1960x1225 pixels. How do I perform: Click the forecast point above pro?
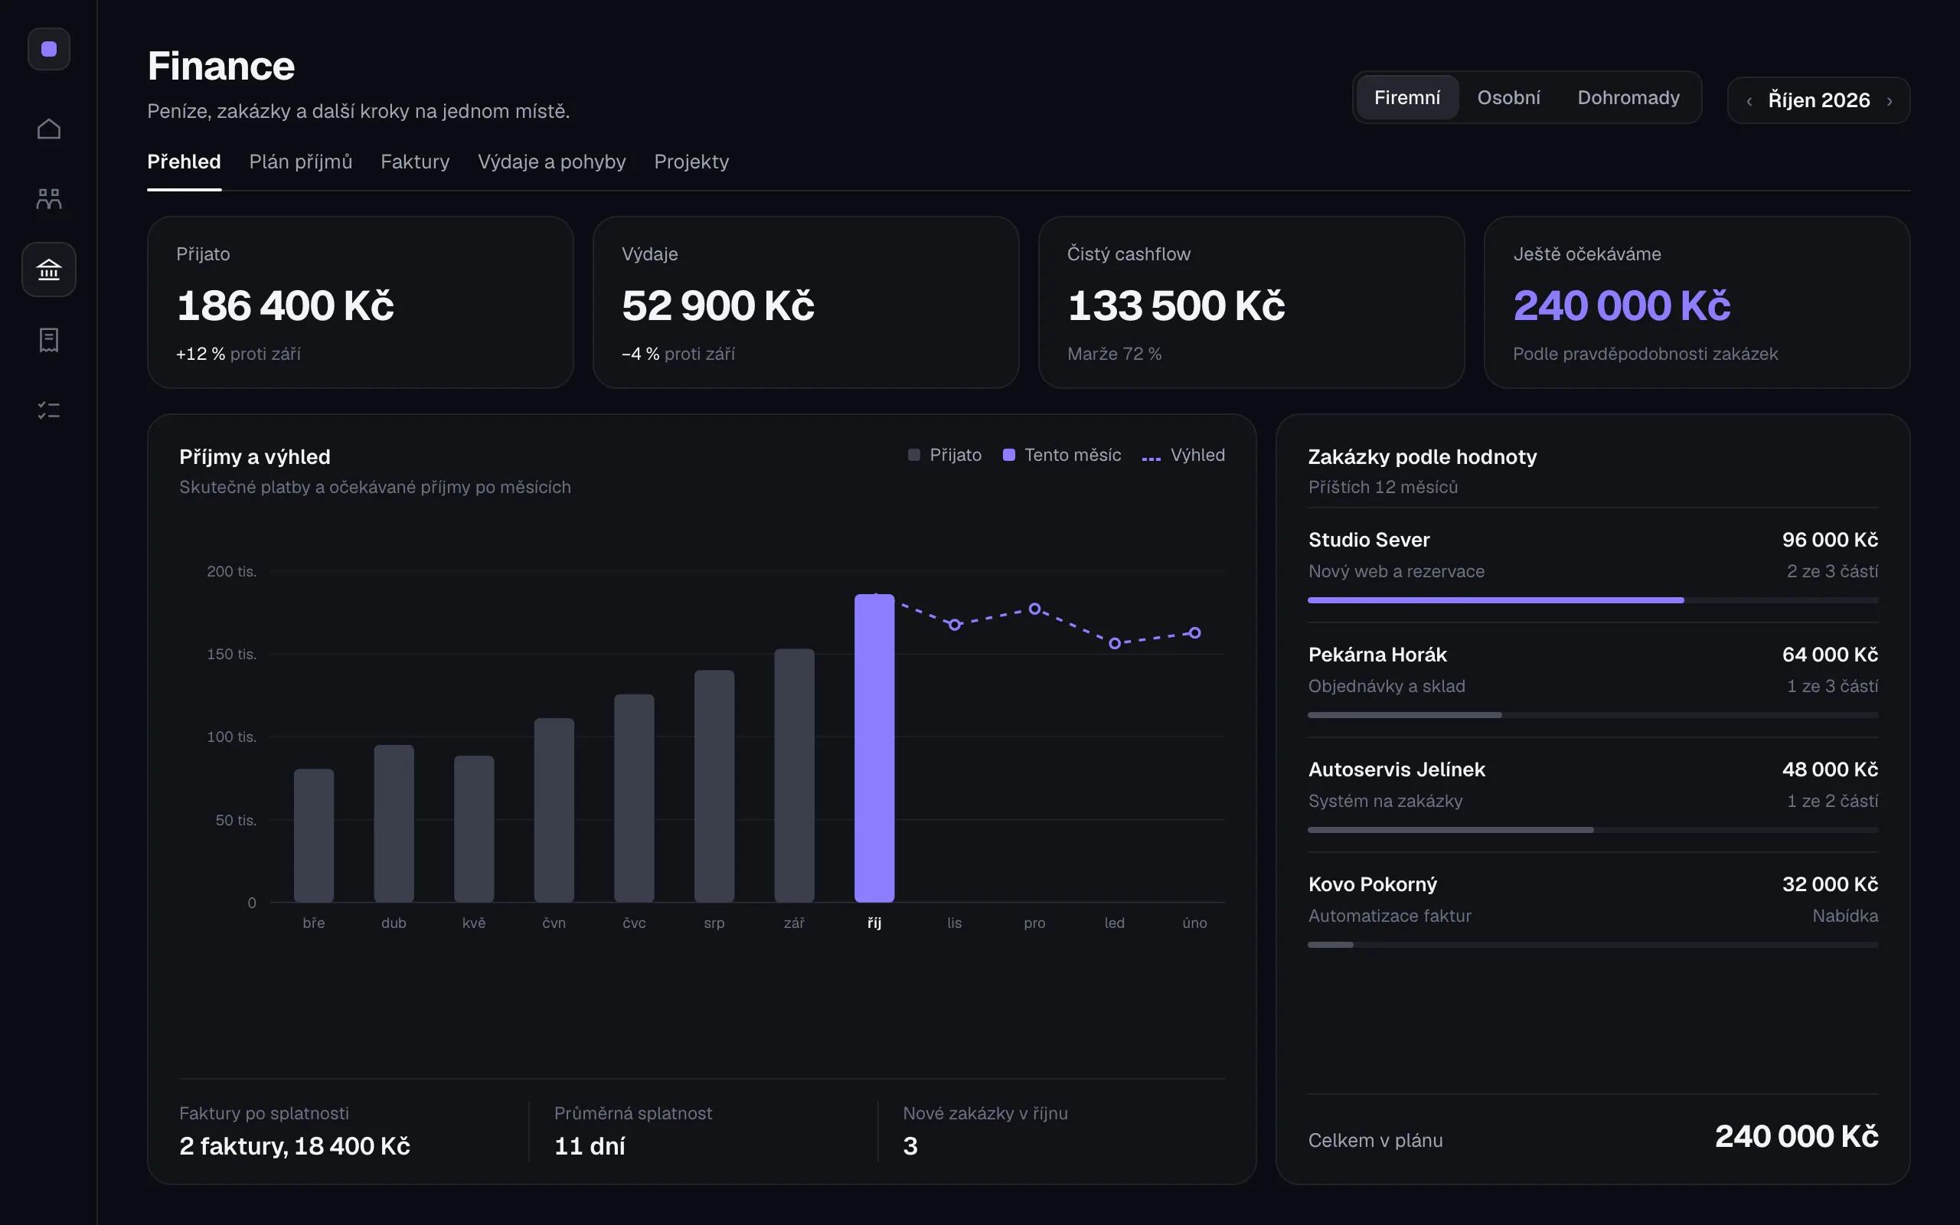tap(1034, 609)
